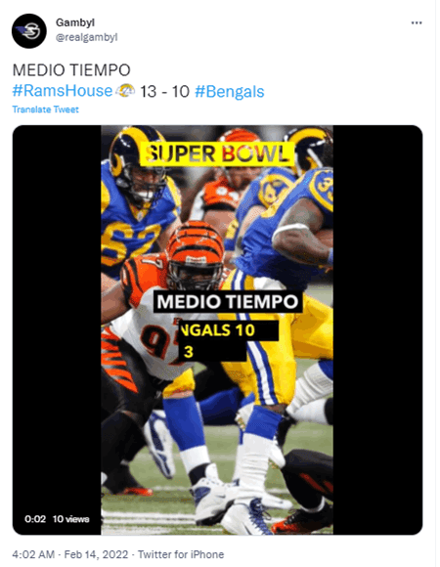The width and height of the screenshot is (440, 567).
Task: Click the Gambyl display name
Action: click(75, 22)
